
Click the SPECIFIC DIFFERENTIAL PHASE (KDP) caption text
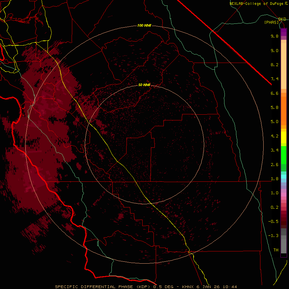pyautogui.click(x=102, y=287)
